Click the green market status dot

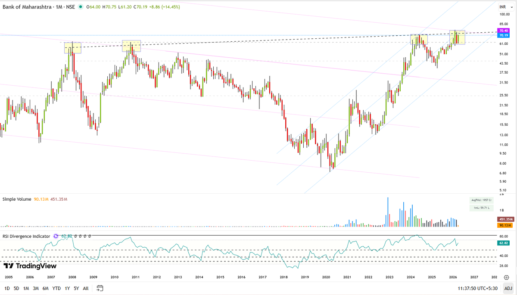click(80, 7)
